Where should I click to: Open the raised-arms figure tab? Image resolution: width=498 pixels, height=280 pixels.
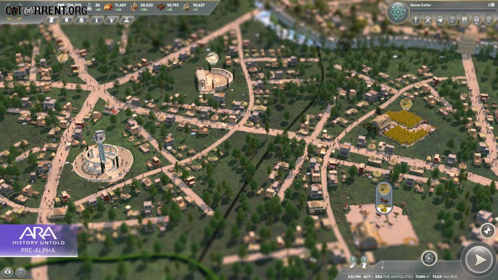coord(111,20)
